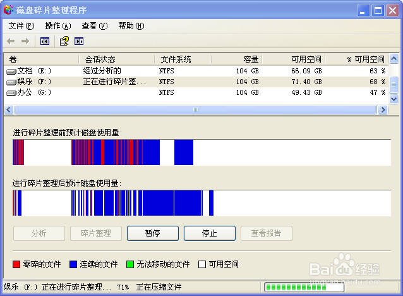This screenshot has height=296, width=403.
Task: Sort by the % 可用空间 column header
Action: click(357, 59)
